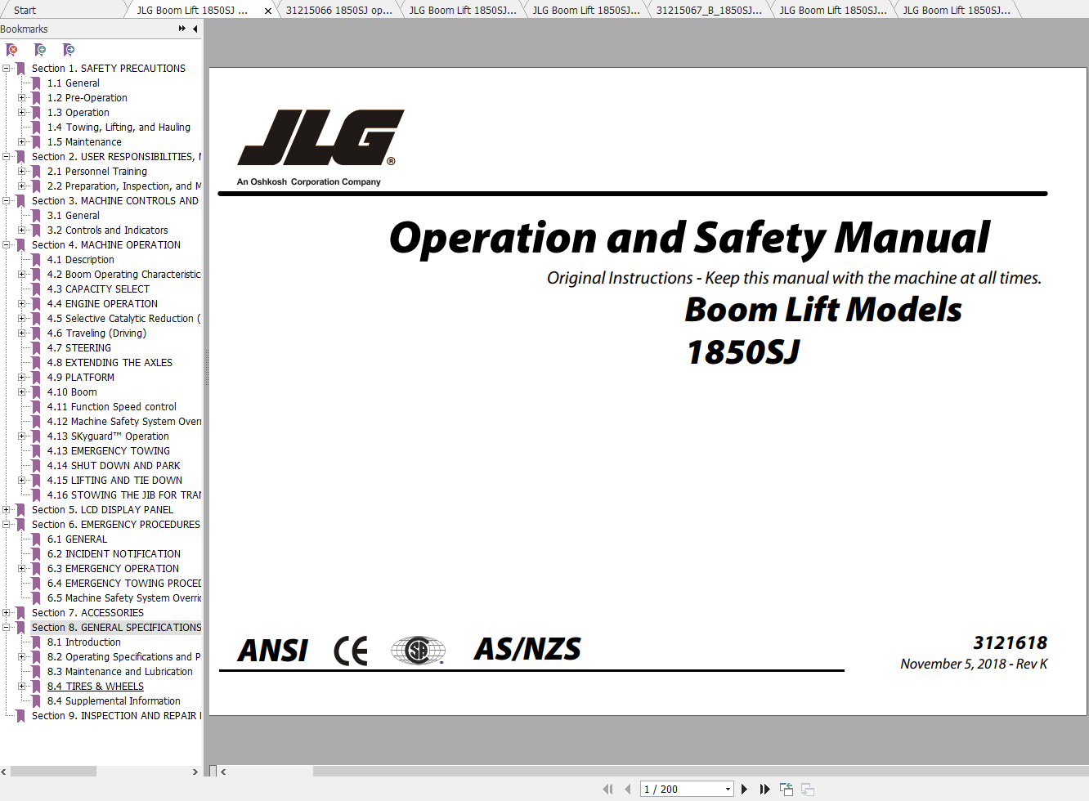
Task: Open bookmark 1.4 Towing, Lifting, and Hauling
Action: pyautogui.click(x=119, y=128)
